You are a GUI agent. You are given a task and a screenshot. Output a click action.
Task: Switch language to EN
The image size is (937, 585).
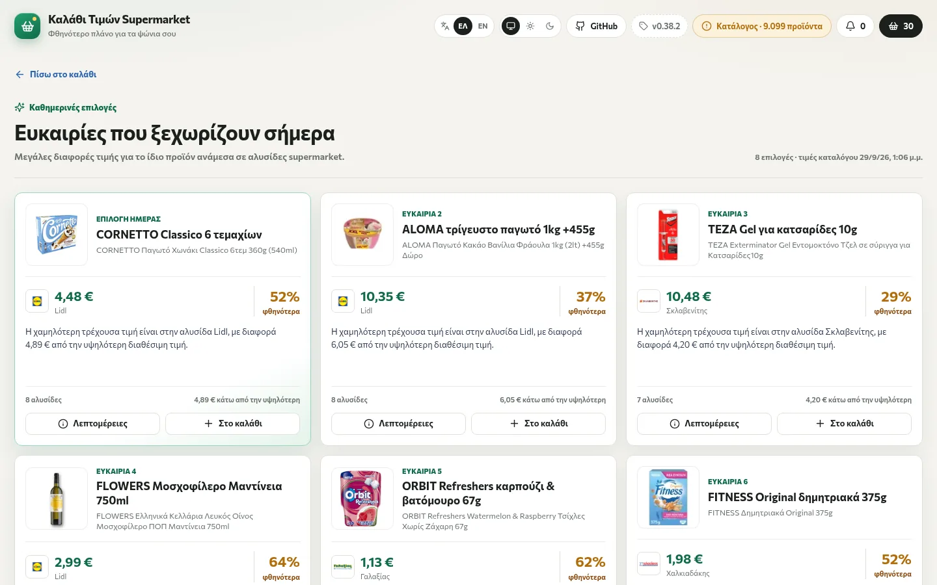pyautogui.click(x=483, y=26)
